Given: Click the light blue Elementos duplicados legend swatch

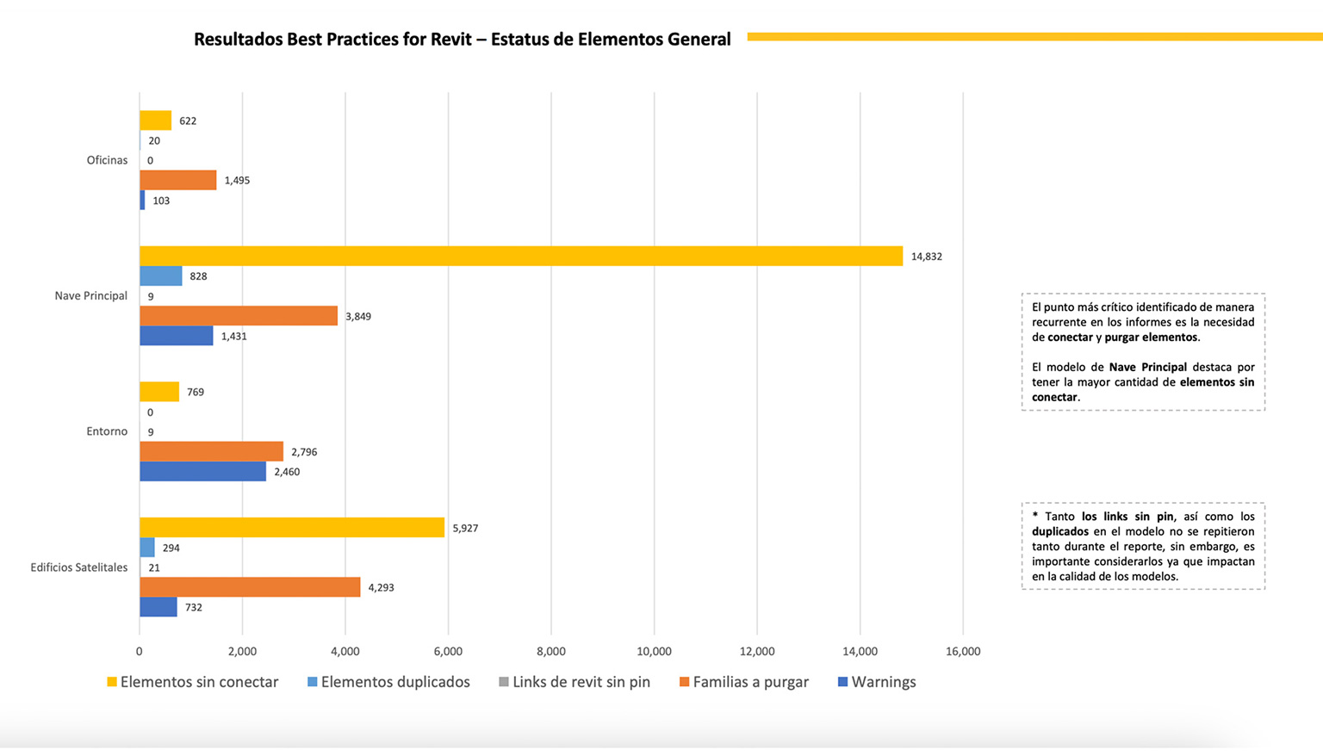Looking at the screenshot, I should click(313, 682).
